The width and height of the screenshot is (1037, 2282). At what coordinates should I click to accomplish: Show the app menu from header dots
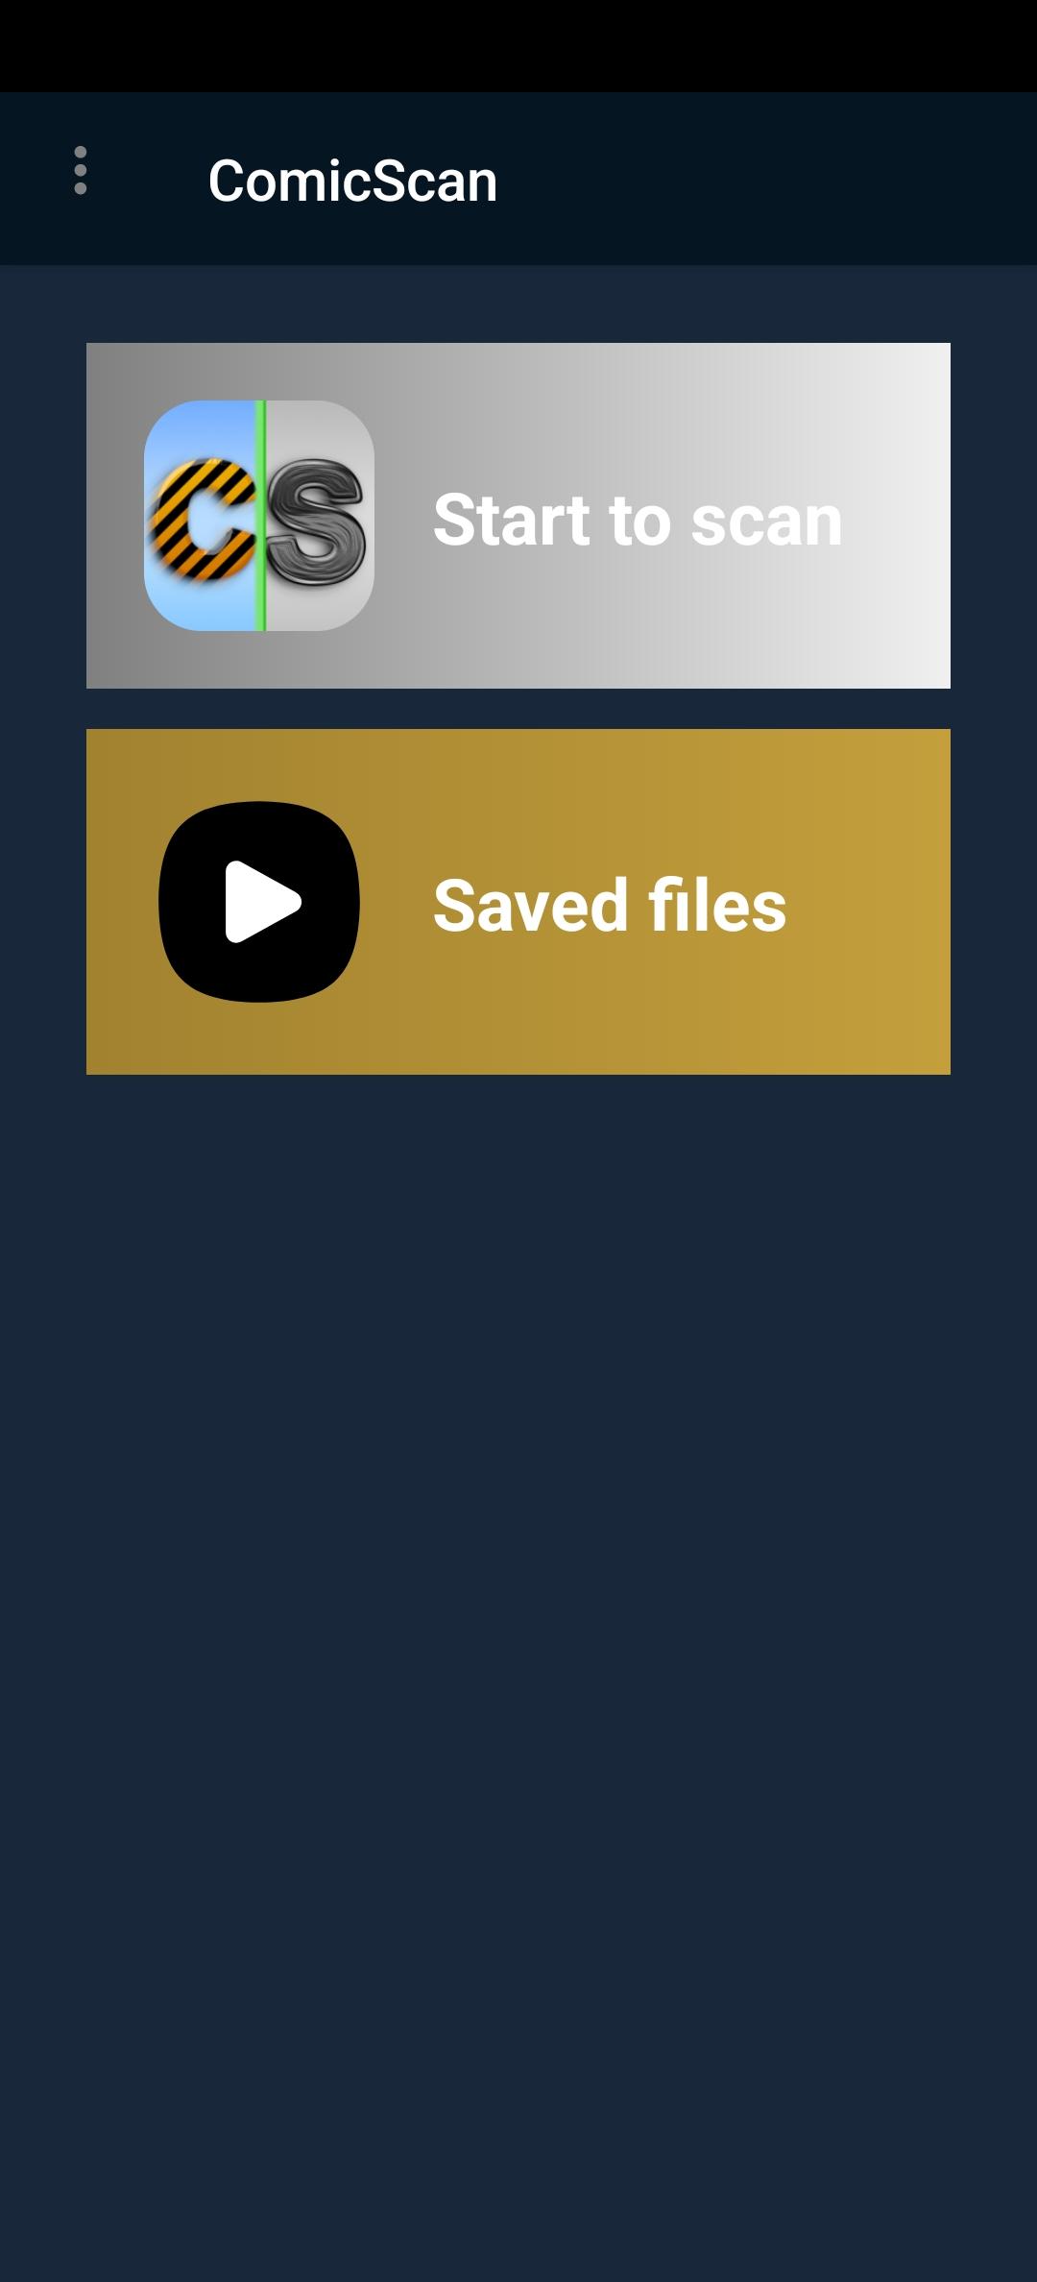[81, 171]
